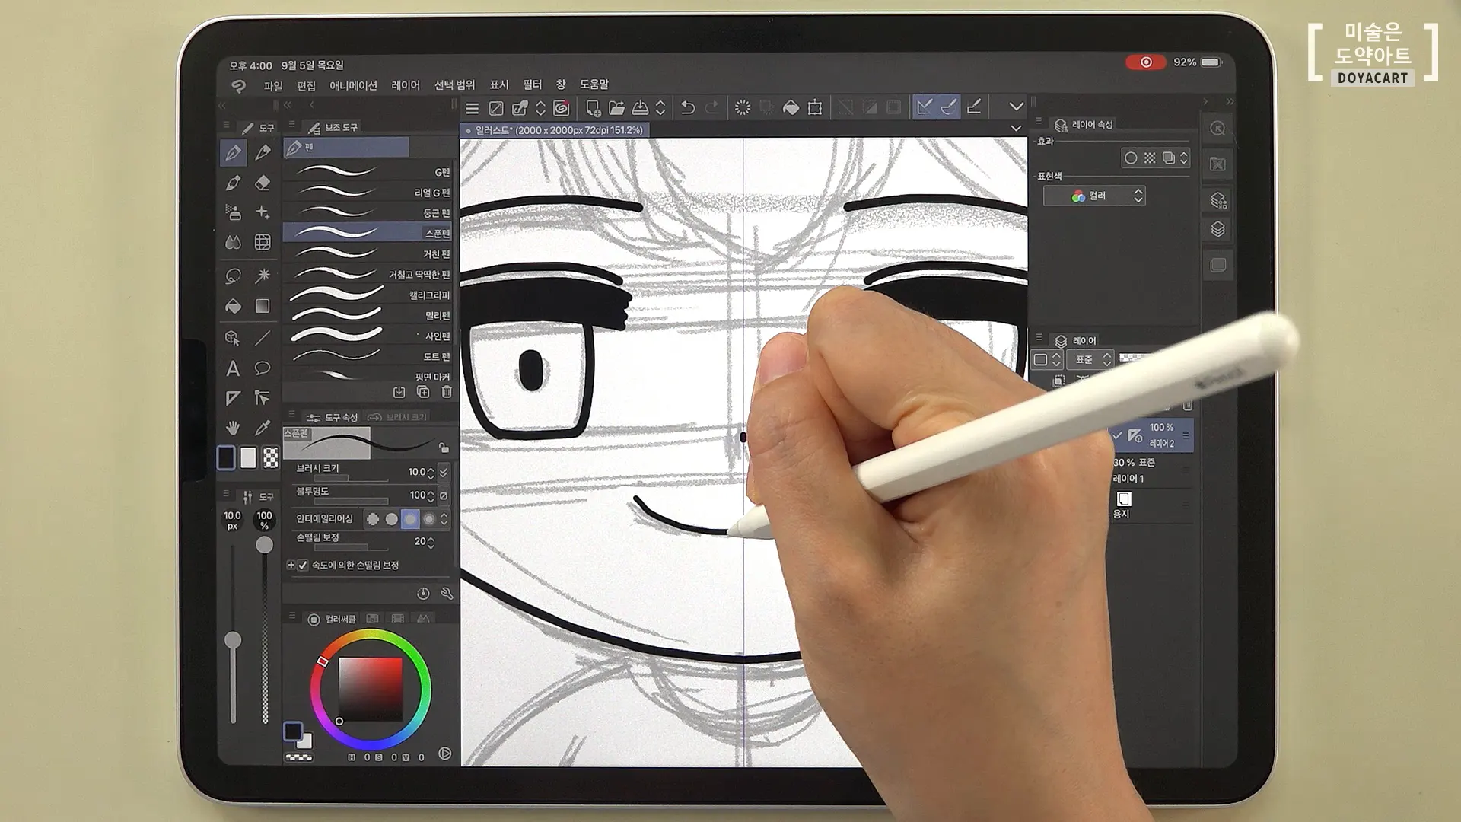Select the Balloon speech bubble tool

(263, 368)
